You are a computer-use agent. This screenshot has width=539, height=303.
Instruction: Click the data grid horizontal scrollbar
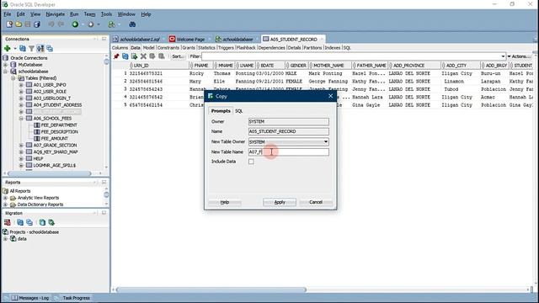211,290
